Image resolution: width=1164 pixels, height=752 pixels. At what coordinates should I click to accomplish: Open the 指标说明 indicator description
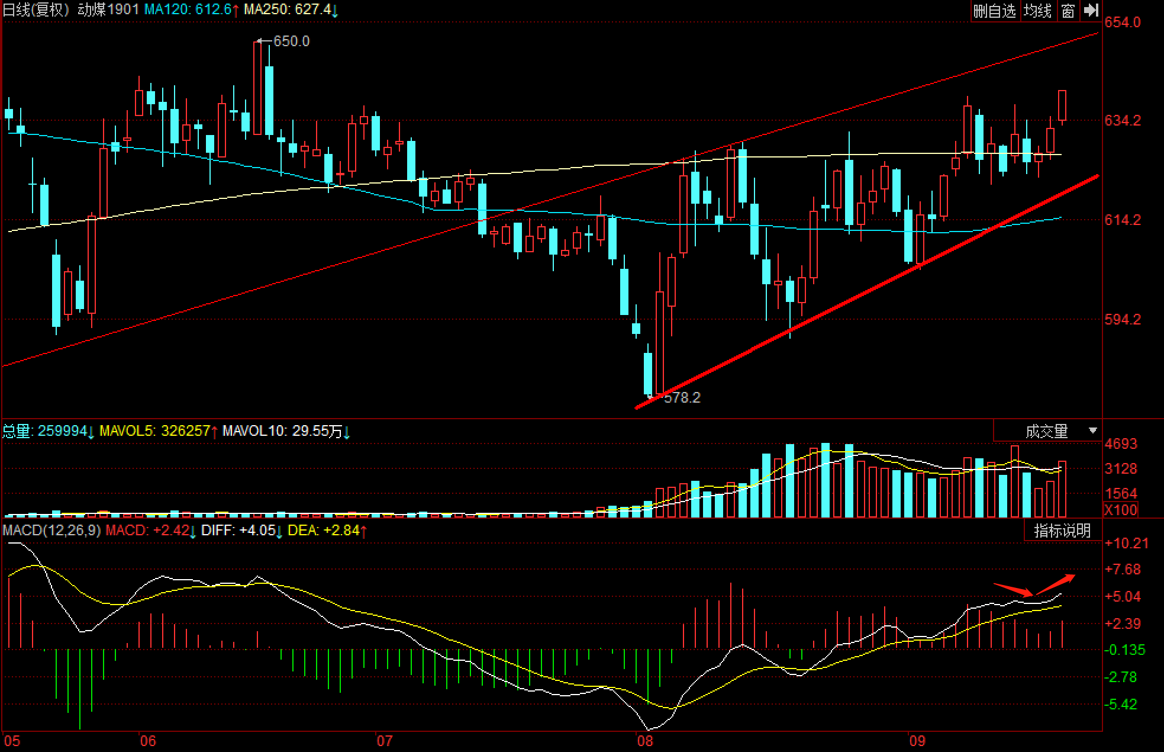coord(1063,531)
